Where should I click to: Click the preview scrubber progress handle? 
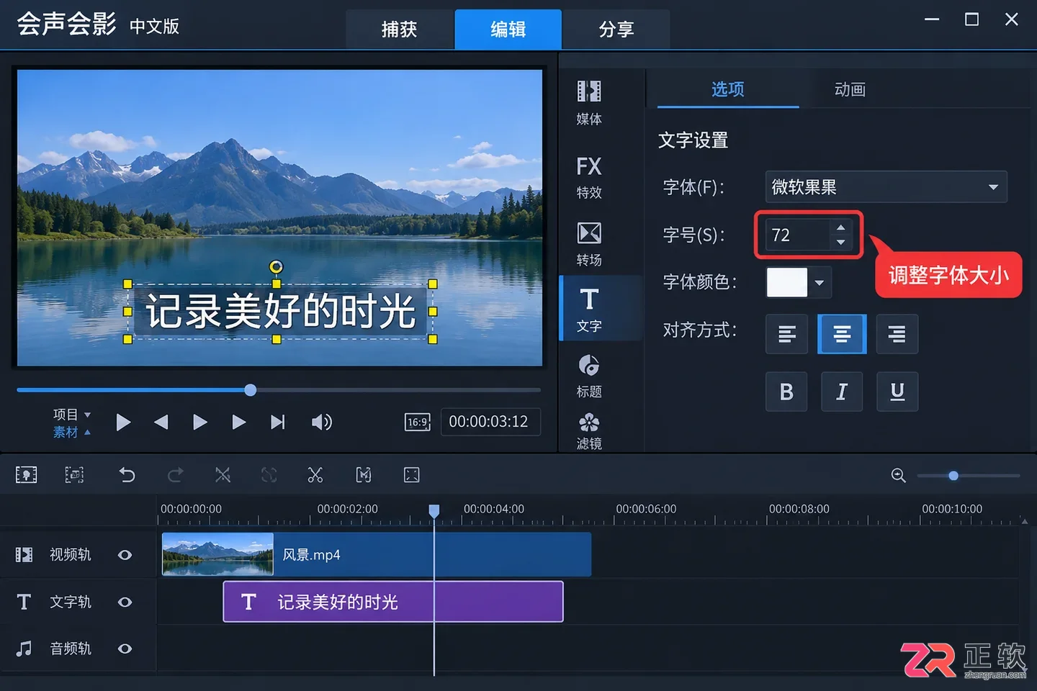[250, 390]
